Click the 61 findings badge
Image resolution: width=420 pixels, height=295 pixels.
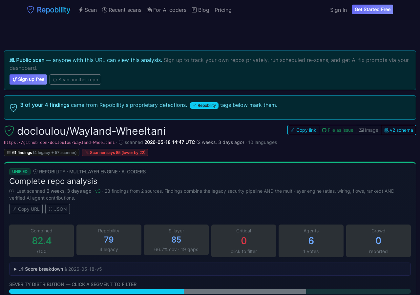[x=42, y=152]
